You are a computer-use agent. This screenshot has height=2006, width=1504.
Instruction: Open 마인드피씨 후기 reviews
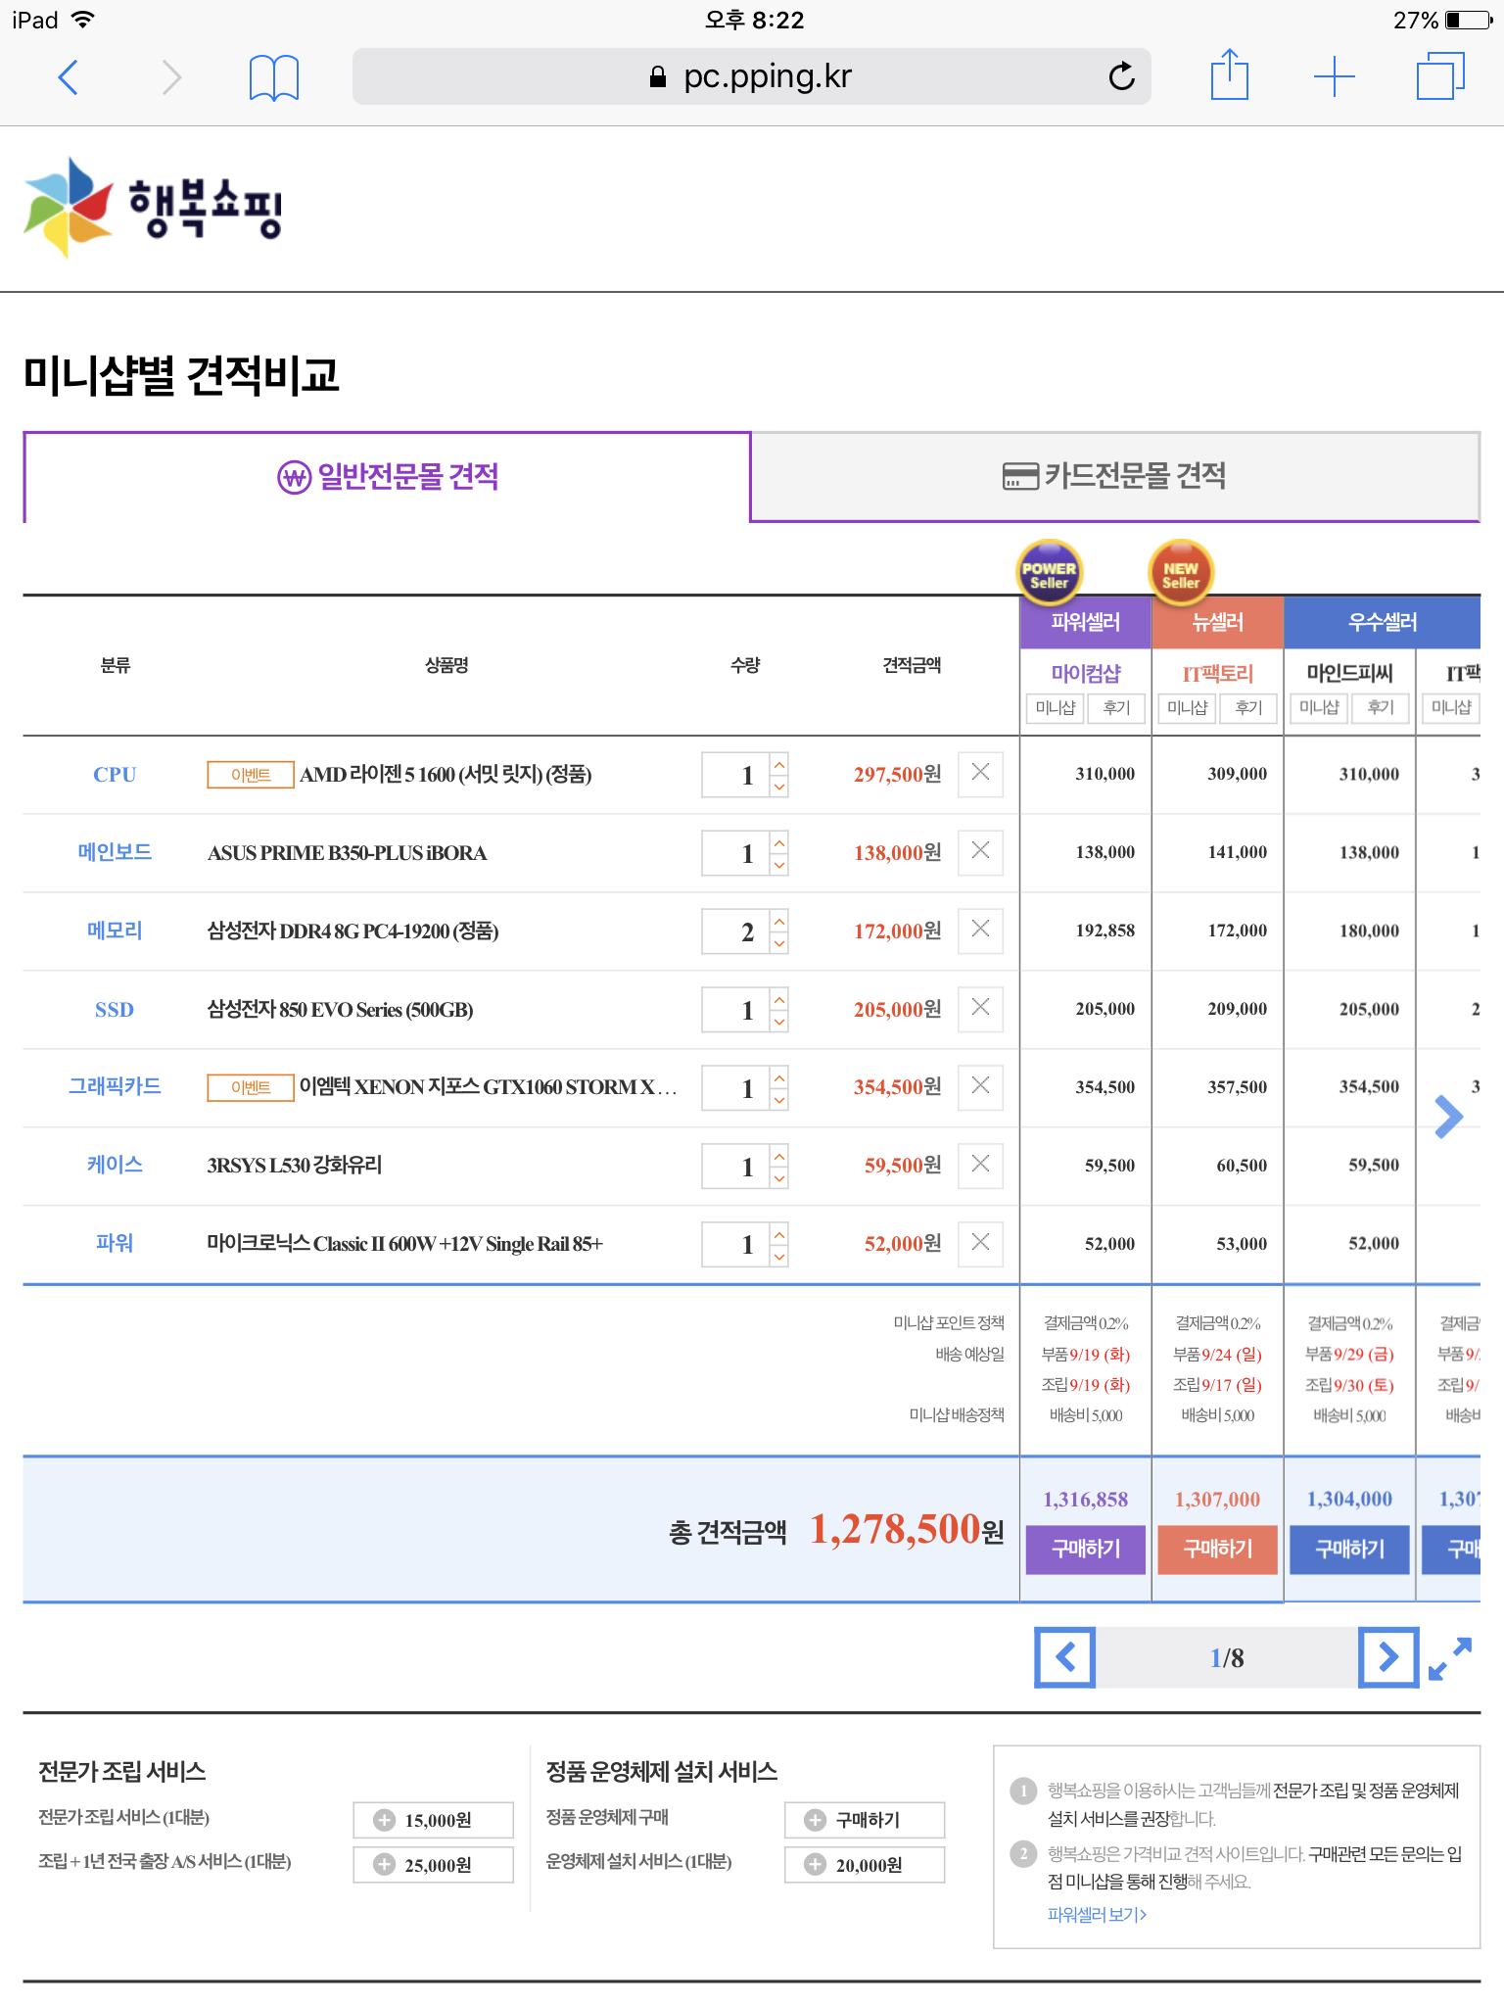pos(1381,707)
